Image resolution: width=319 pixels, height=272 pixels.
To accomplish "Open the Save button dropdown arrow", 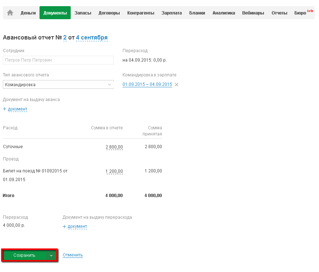I will click(x=51, y=255).
